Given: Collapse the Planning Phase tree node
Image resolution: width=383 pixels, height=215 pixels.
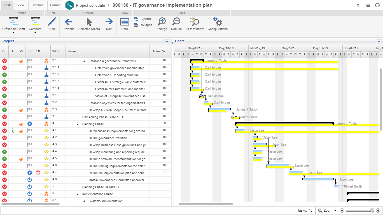Looking at the screenshot, I should click(x=78, y=124).
